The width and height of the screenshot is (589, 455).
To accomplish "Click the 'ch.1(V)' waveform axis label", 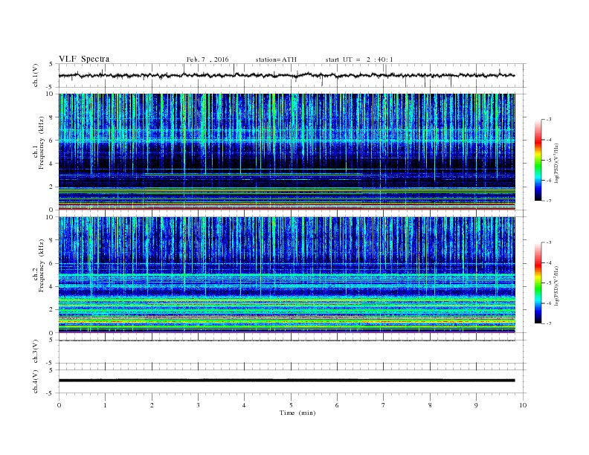I will [x=36, y=75].
